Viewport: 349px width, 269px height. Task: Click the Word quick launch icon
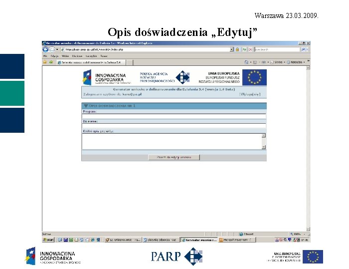pos(66,240)
